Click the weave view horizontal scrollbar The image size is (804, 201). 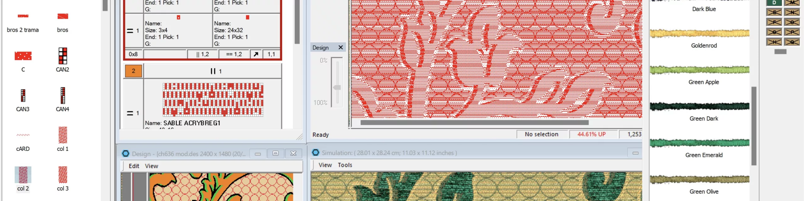pyautogui.click(x=474, y=122)
